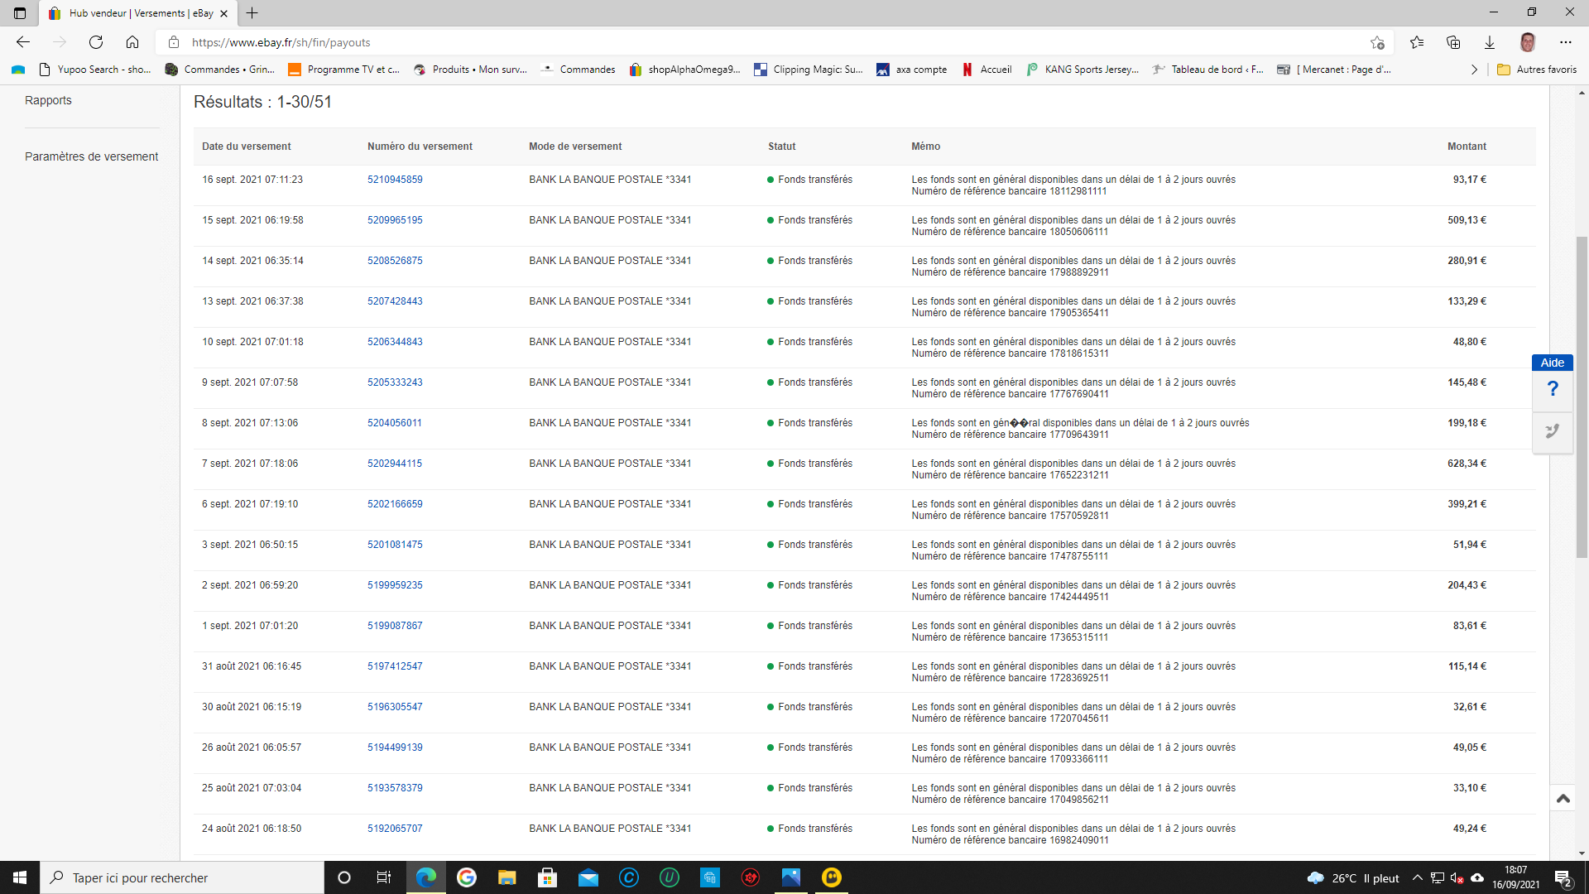
Task: Click the phone contact icon below Aide
Action: [1552, 431]
